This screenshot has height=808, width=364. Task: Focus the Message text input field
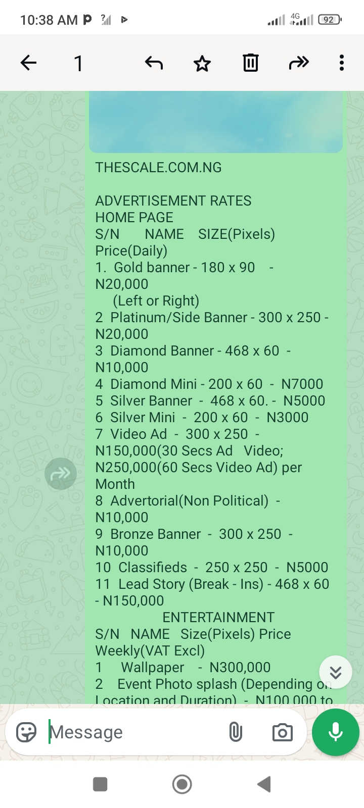click(131, 732)
